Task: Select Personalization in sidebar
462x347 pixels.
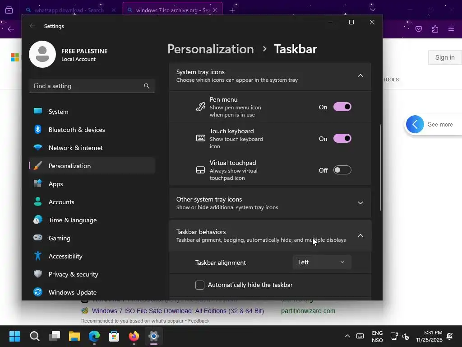Action: [x=92, y=165]
